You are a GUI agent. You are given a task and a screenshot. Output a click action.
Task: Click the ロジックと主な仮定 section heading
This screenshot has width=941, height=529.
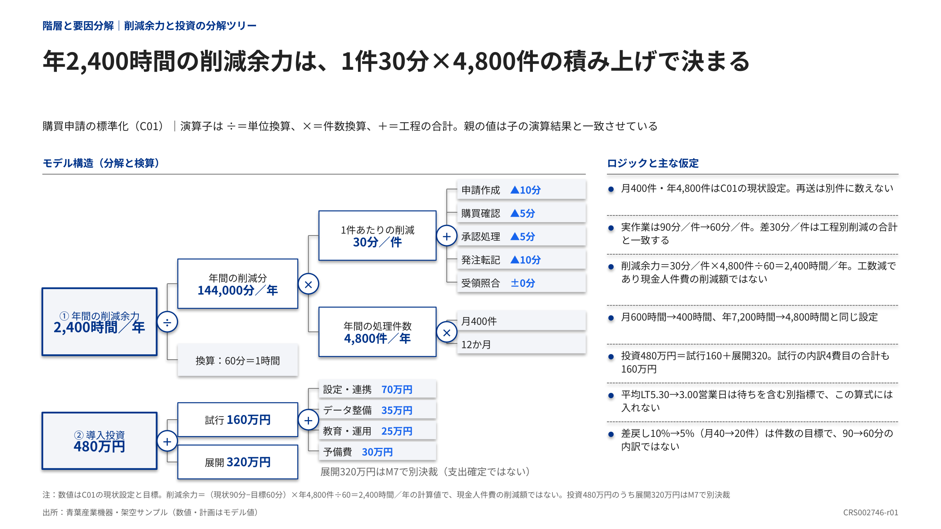tap(653, 163)
